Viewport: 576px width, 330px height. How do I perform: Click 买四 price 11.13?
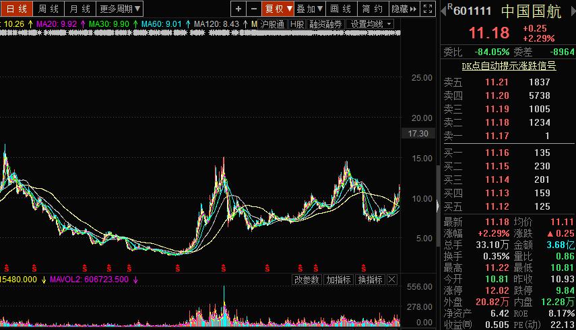(x=497, y=194)
